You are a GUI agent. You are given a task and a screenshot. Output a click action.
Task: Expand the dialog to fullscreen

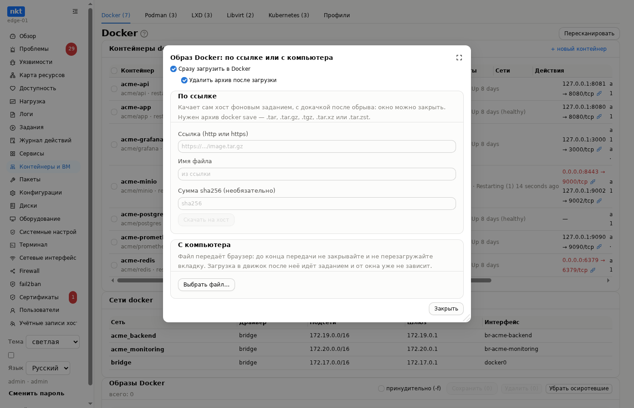click(x=459, y=58)
